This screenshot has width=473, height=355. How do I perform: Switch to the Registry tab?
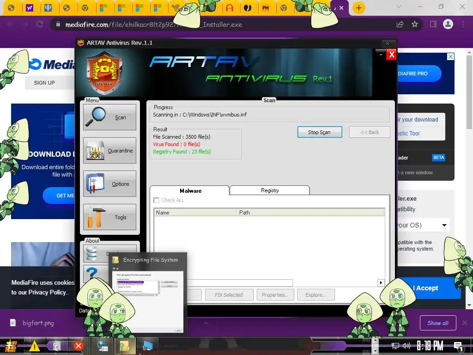(270, 190)
